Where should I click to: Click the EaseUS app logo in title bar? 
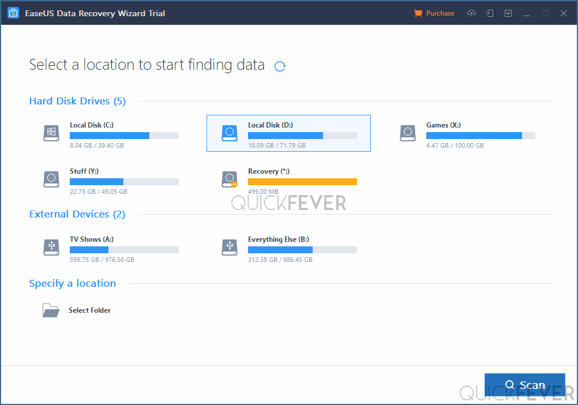[x=13, y=13]
